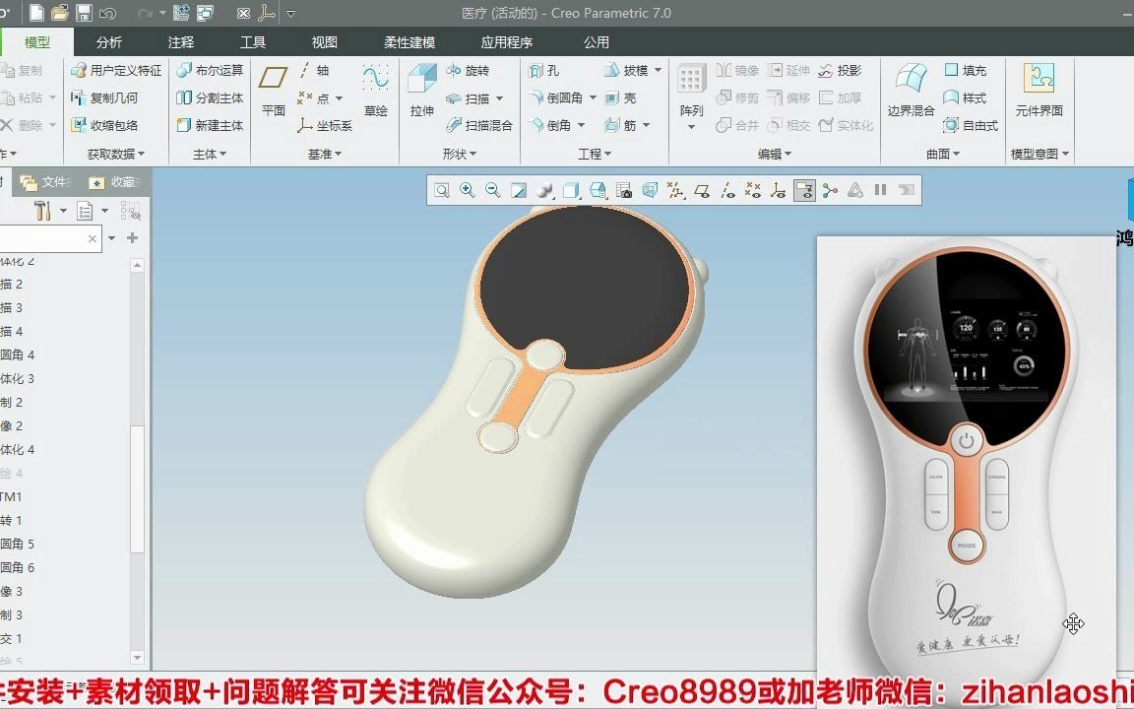Select the Shell (壳) tool
The width and height of the screenshot is (1134, 709).
628,97
